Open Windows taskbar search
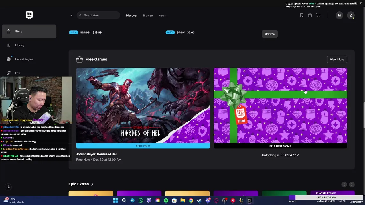Screen dimensions: 365x205 click(124, 200)
